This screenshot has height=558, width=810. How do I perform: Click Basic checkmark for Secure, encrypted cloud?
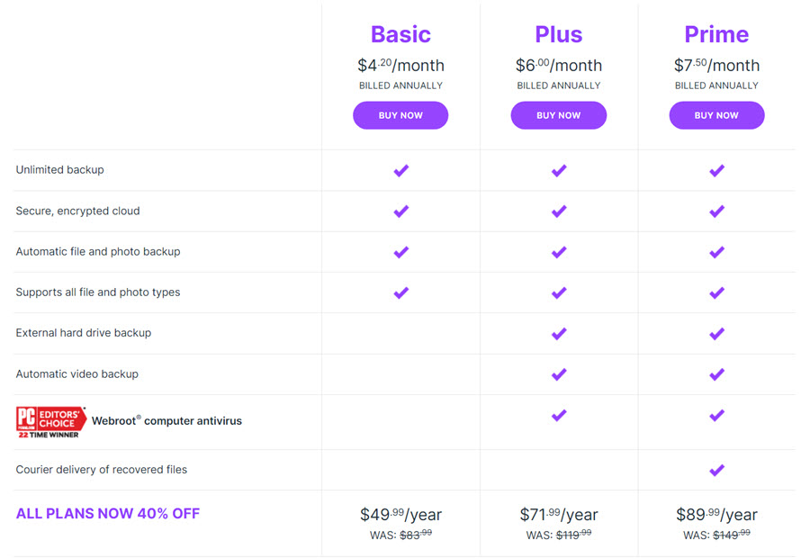click(x=400, y=211)
